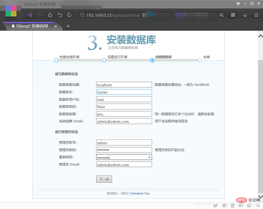
Task: Click the trash bin icon in status bar
Action: (233, 205)
